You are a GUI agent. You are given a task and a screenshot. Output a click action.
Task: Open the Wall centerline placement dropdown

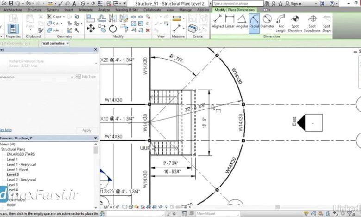(55, 43)
